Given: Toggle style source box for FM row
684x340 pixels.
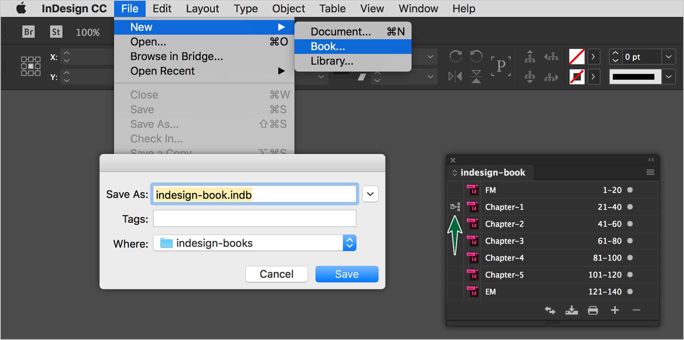Looking at the screenshot, I should (455, 190).
